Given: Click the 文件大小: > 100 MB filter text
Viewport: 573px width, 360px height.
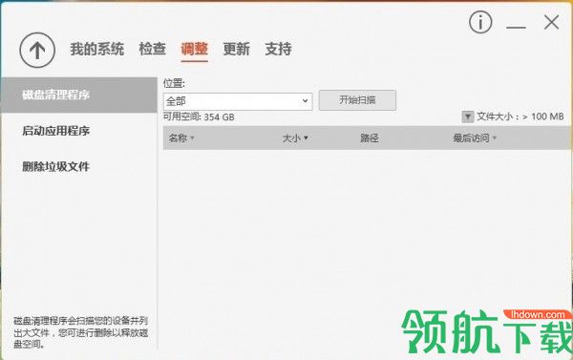Looking at the screenshot, I should pos(520,116).
